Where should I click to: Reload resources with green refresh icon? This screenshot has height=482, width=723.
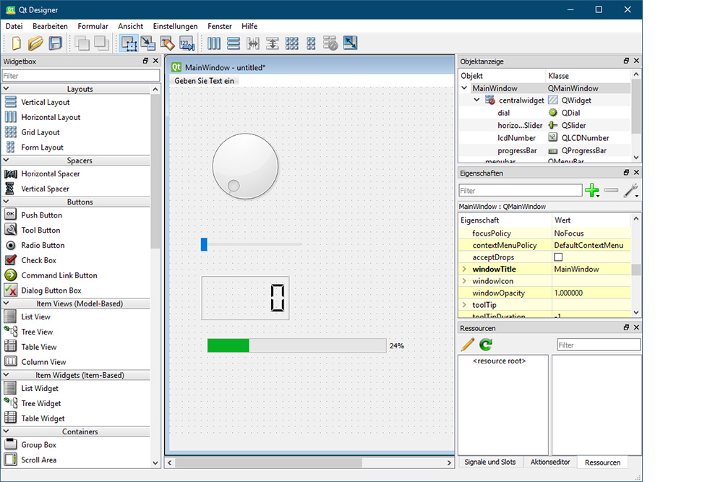pyautogui.click(x=486, y=345)
